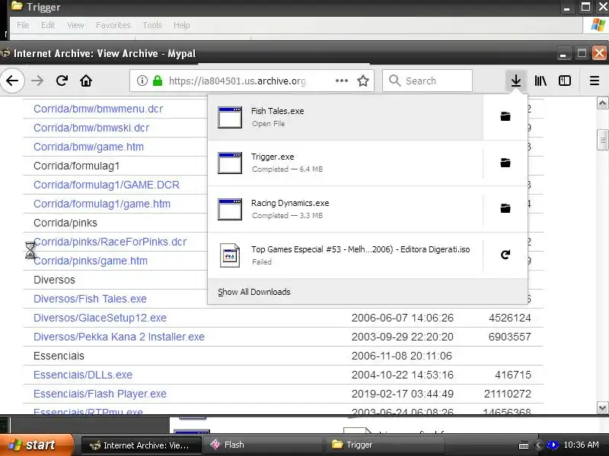The height and width of the screenshot is (456, 609).
Task: Switch to the Flash taskbar button
Action: point(263,445)
